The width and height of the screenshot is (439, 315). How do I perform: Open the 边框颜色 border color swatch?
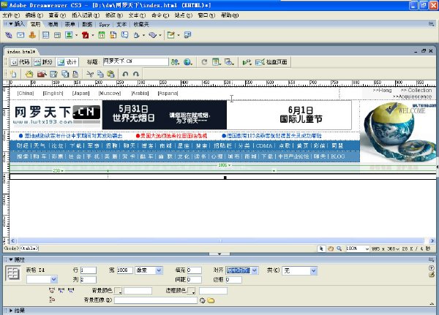pos(192,291)
